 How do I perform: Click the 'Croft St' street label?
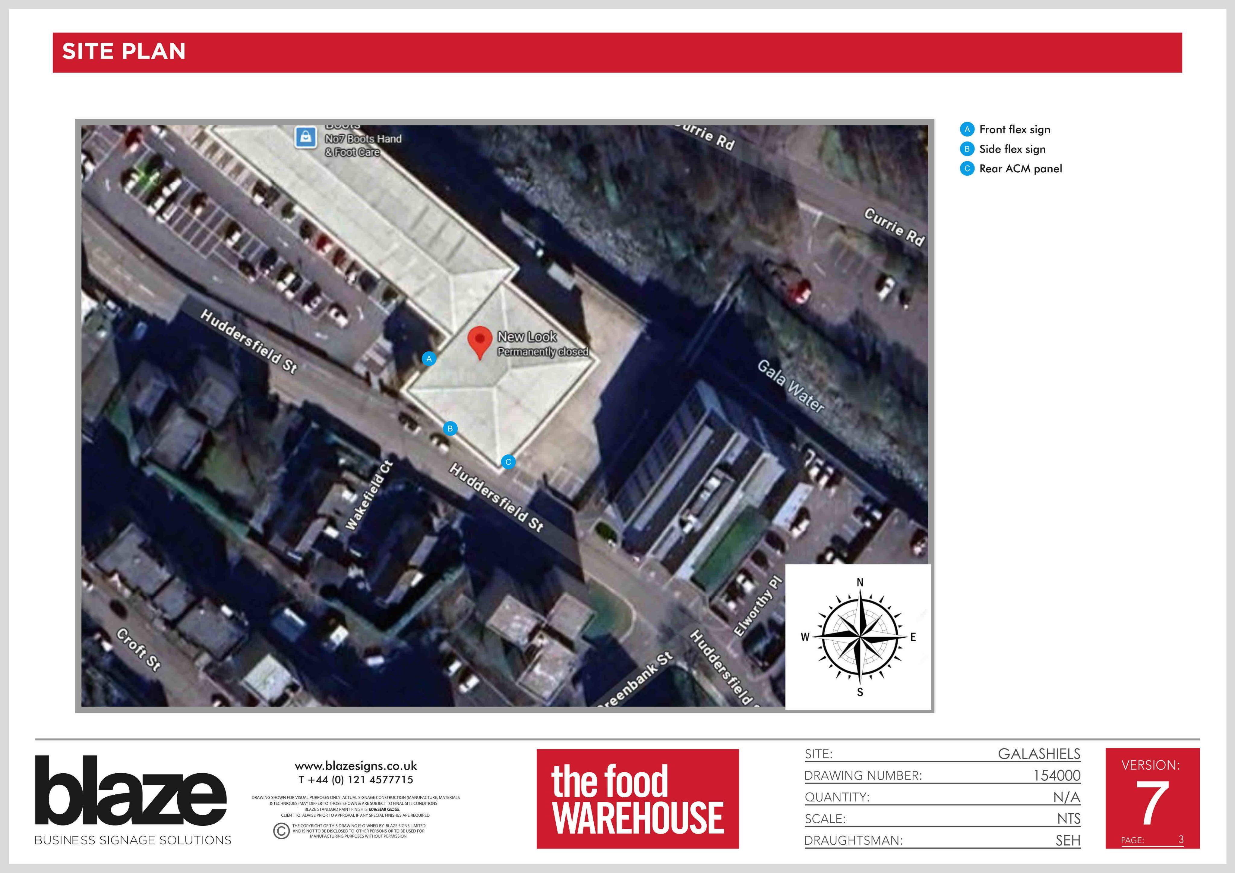pos(139,650)
